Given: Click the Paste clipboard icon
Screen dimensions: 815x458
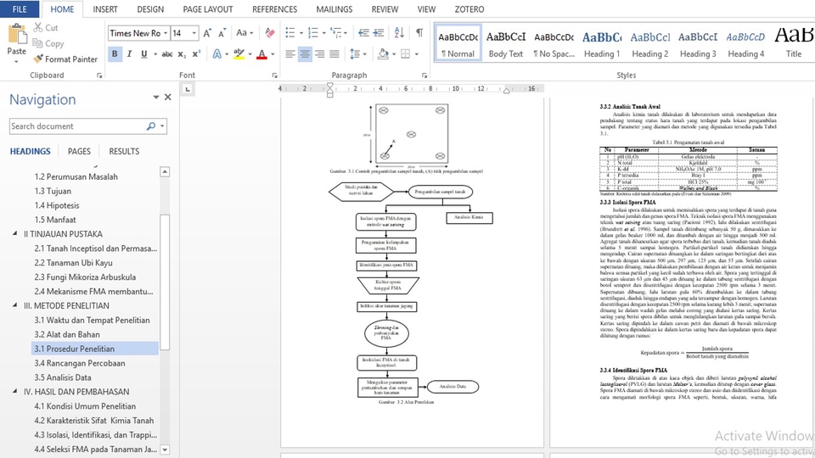Looking at the screenshot, I should tap(17, 35).
